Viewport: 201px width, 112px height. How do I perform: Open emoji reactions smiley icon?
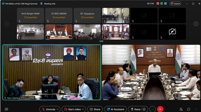tap(144, 109)
